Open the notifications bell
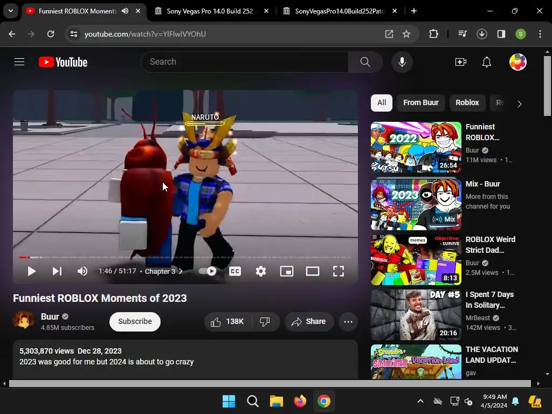 click(x=487, y=62)
